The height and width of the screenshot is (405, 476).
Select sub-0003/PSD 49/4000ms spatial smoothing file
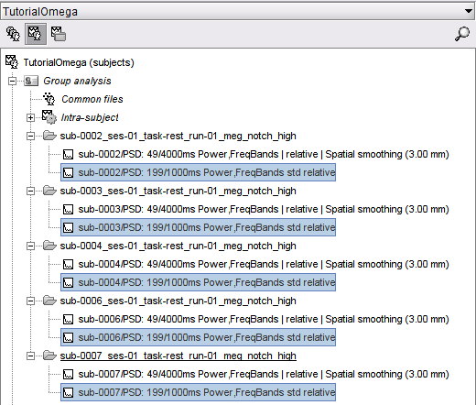coord(264,209)
